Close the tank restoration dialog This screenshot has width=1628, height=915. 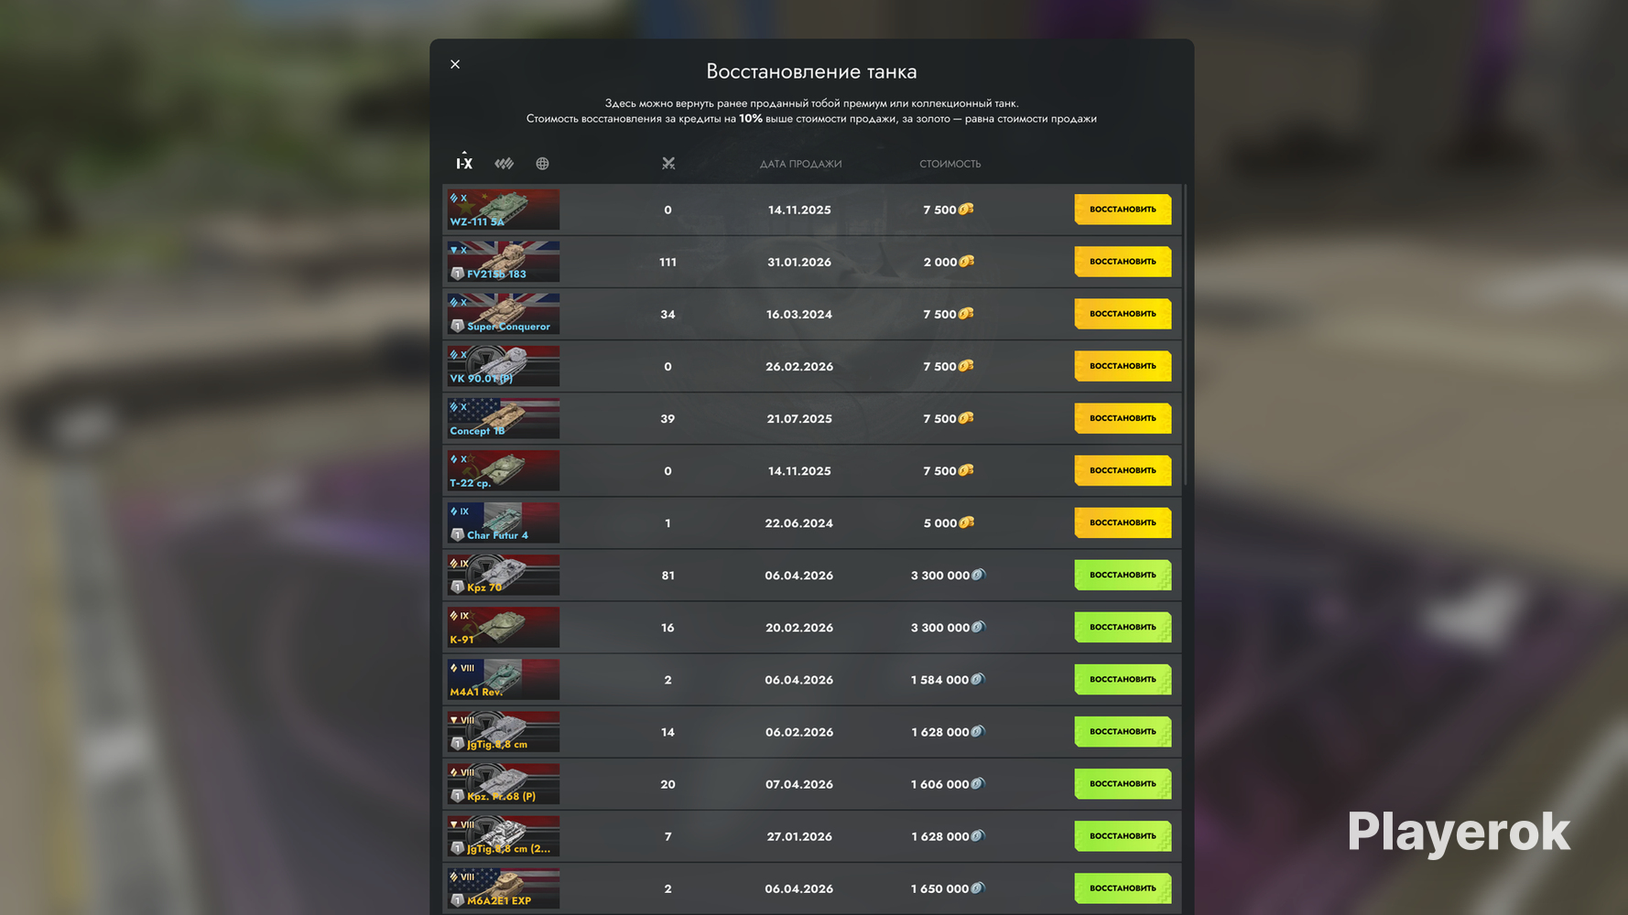click(x=455, y=64)
